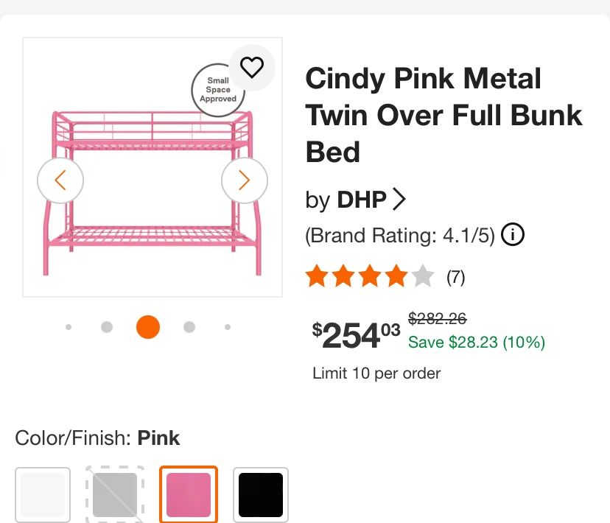The width and height of the screenshot is (610, 523).
Task: Click the previous image arrow
Action: pos(60,180)
